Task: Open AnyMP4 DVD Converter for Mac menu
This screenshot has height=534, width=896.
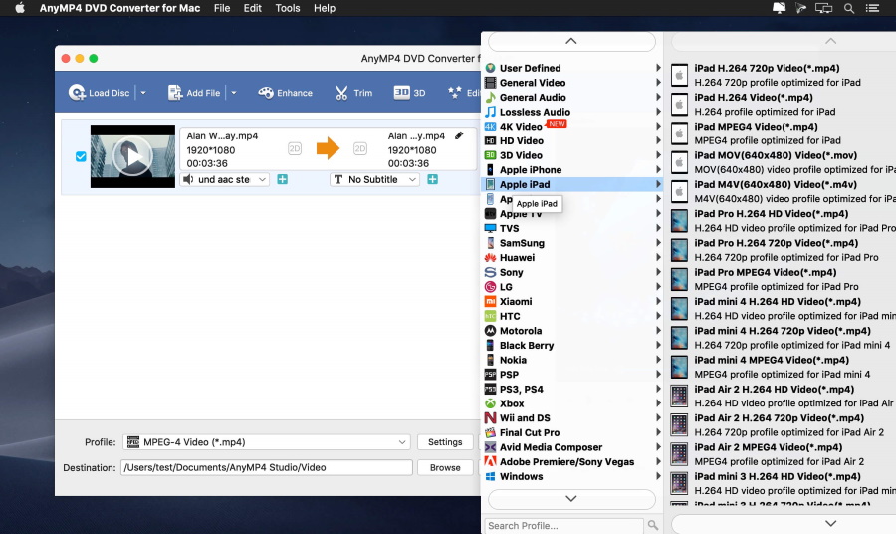Action: [x=119, y=8]
